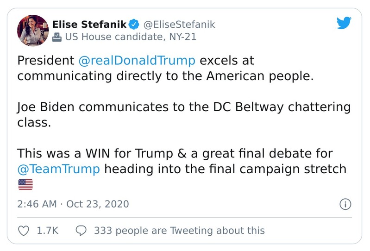The height and width of the screenshot is (251, 370).
Task: Open "333 people are Tweeting about this"
Action: tap(179, 230)
